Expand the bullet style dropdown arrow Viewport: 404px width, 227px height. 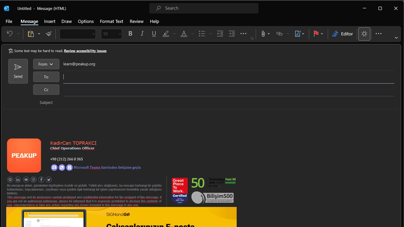210,34
